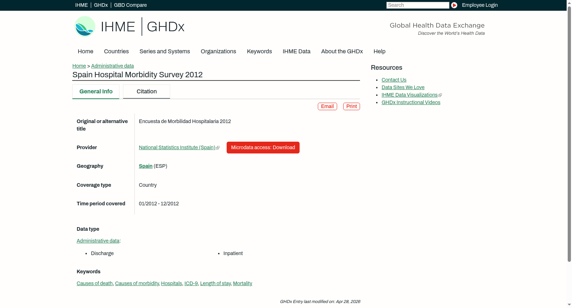Open the Organizations menu item

click(218, 51)
